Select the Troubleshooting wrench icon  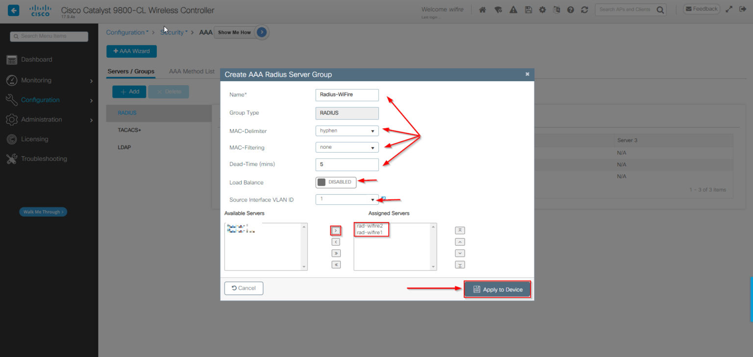[11, 158]
